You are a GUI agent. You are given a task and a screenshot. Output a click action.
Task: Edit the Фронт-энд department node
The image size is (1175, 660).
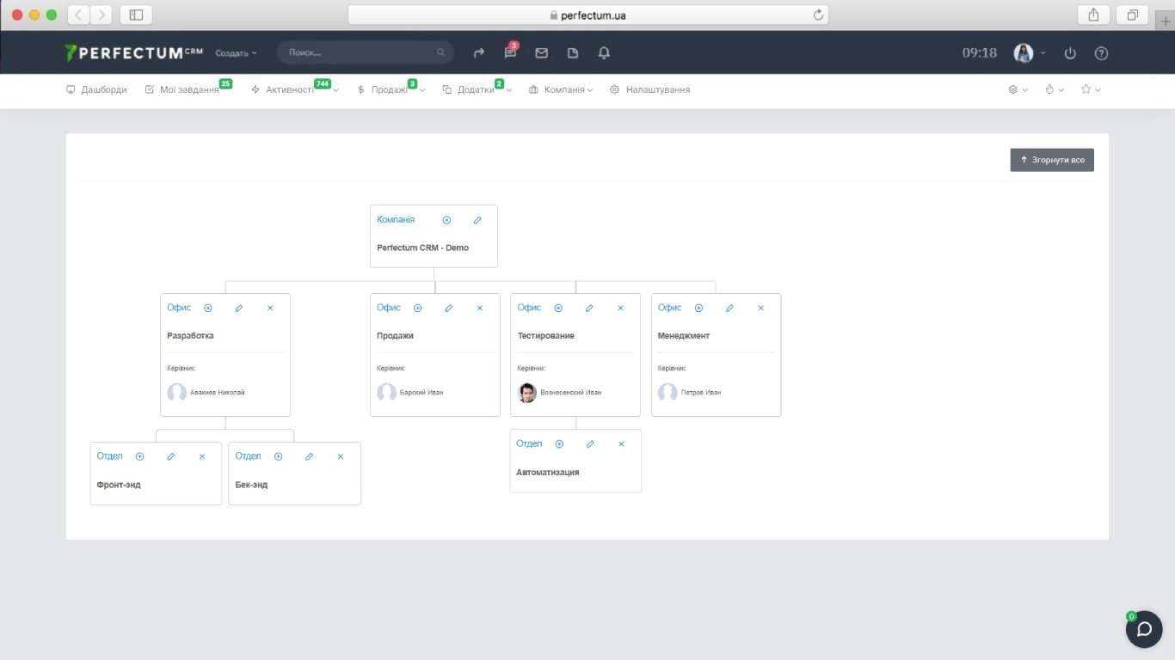tap(171, 456)
